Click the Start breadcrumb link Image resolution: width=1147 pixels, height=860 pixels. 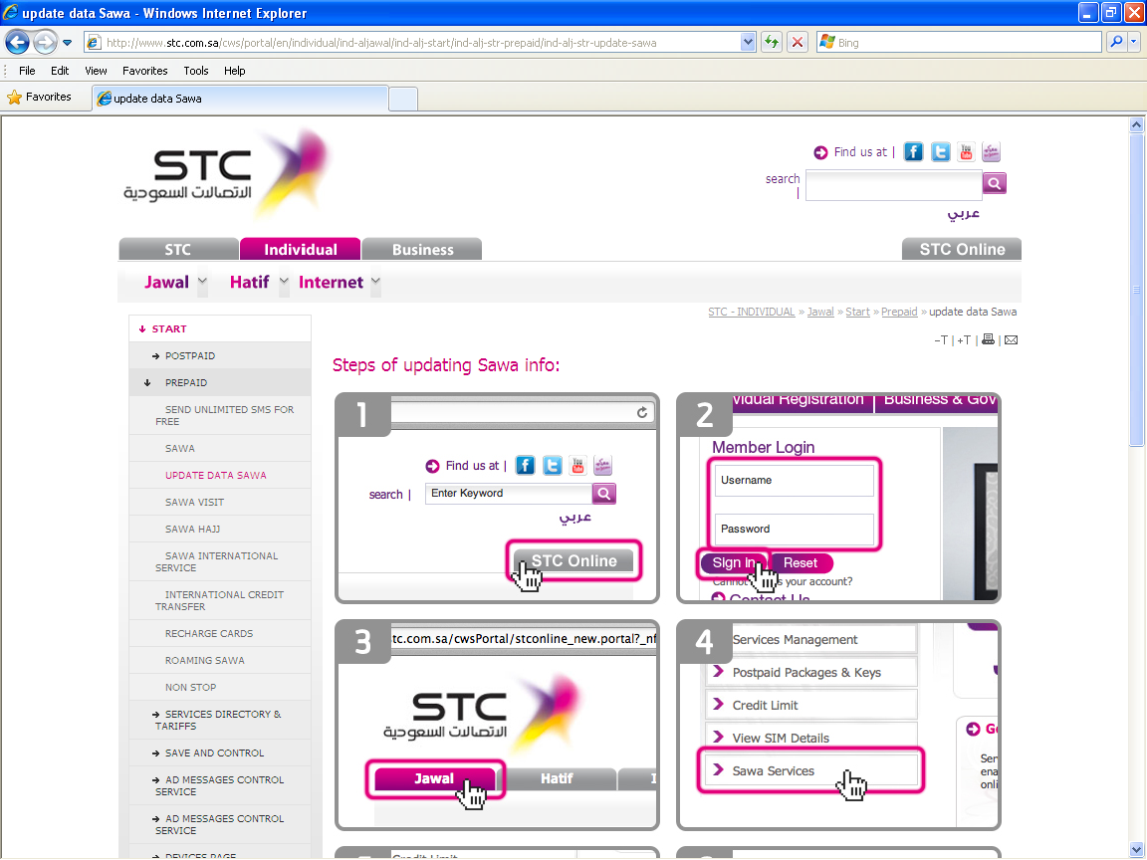coord(857,312)
